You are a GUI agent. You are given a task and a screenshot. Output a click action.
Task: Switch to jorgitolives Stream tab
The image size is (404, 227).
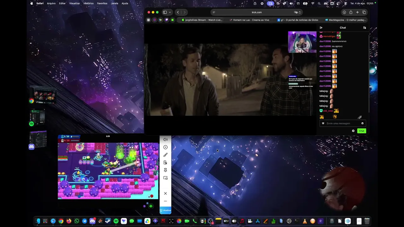(x=202, y=20)
